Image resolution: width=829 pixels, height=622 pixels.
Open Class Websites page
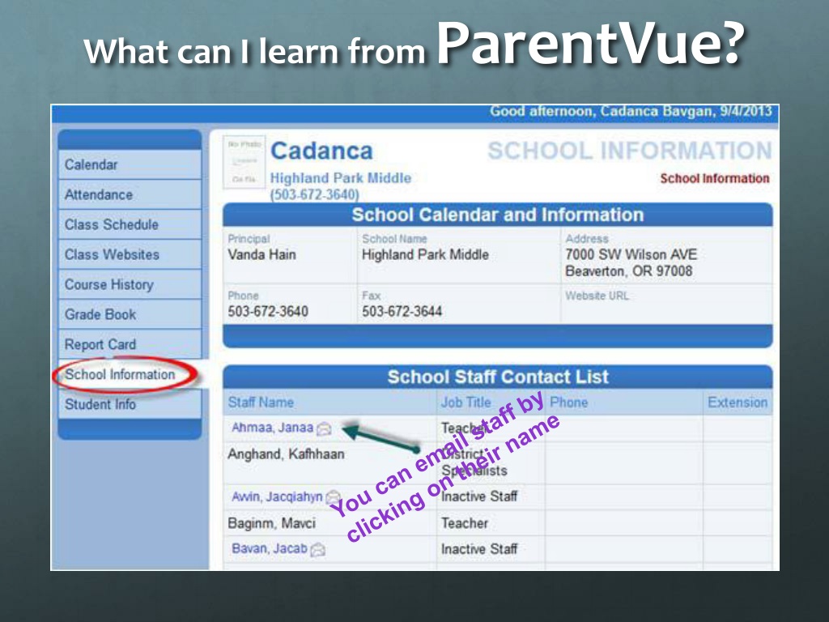[130, 254]
